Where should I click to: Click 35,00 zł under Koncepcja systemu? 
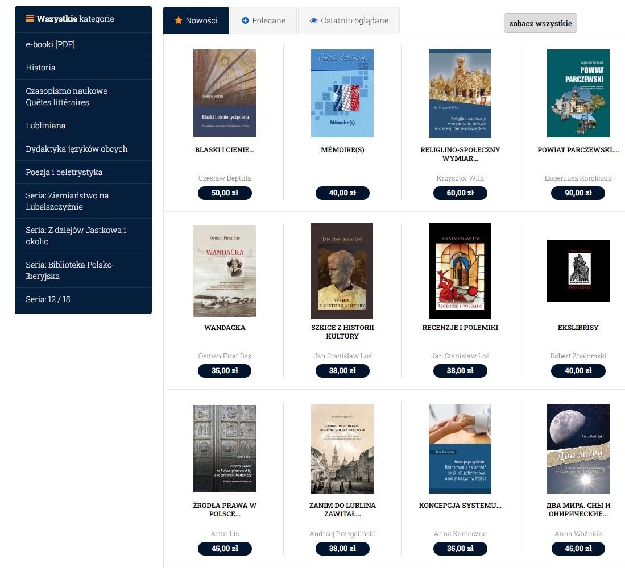pyautogui.click(x=460, y=549)
